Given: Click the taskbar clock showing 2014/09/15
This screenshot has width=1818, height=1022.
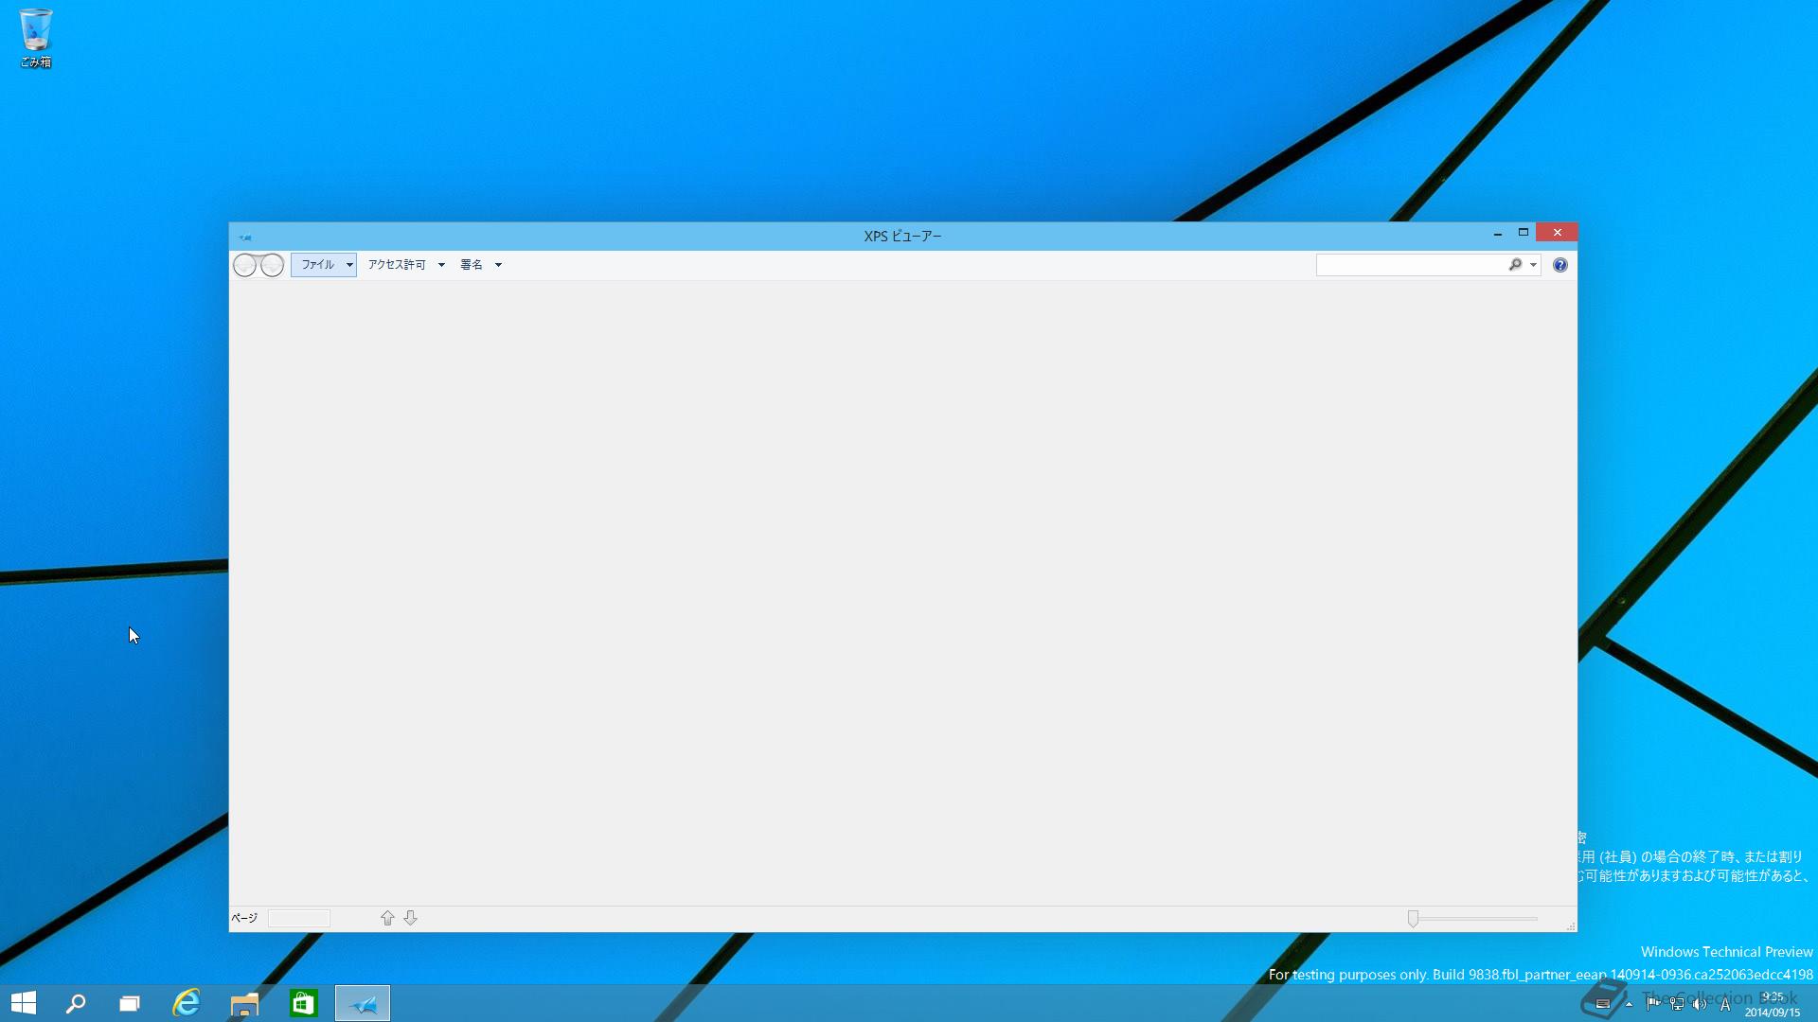Looking at the screenshot, I should pyautogui.click(x=1773, y=1005).
